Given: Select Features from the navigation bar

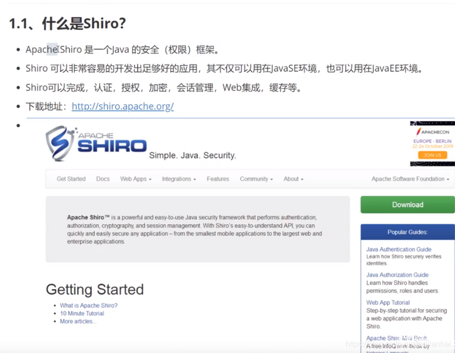Looking at the screenshot, I should point(217,179).
